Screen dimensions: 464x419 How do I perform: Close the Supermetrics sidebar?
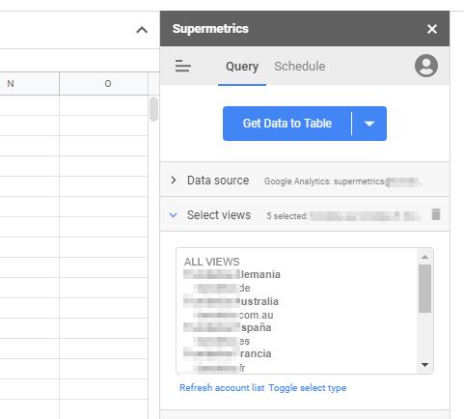432,29
